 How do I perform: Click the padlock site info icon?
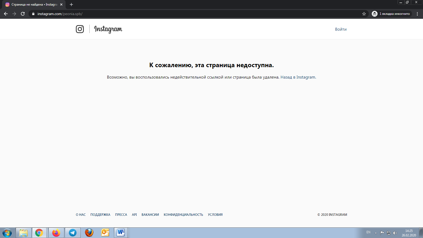tap(33, 14)
